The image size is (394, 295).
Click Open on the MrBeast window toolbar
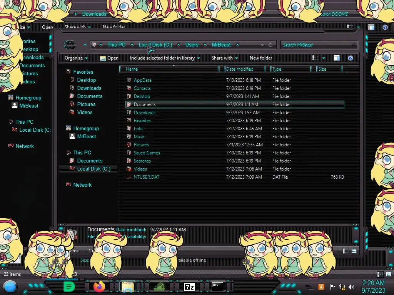(x=109, y=58)
